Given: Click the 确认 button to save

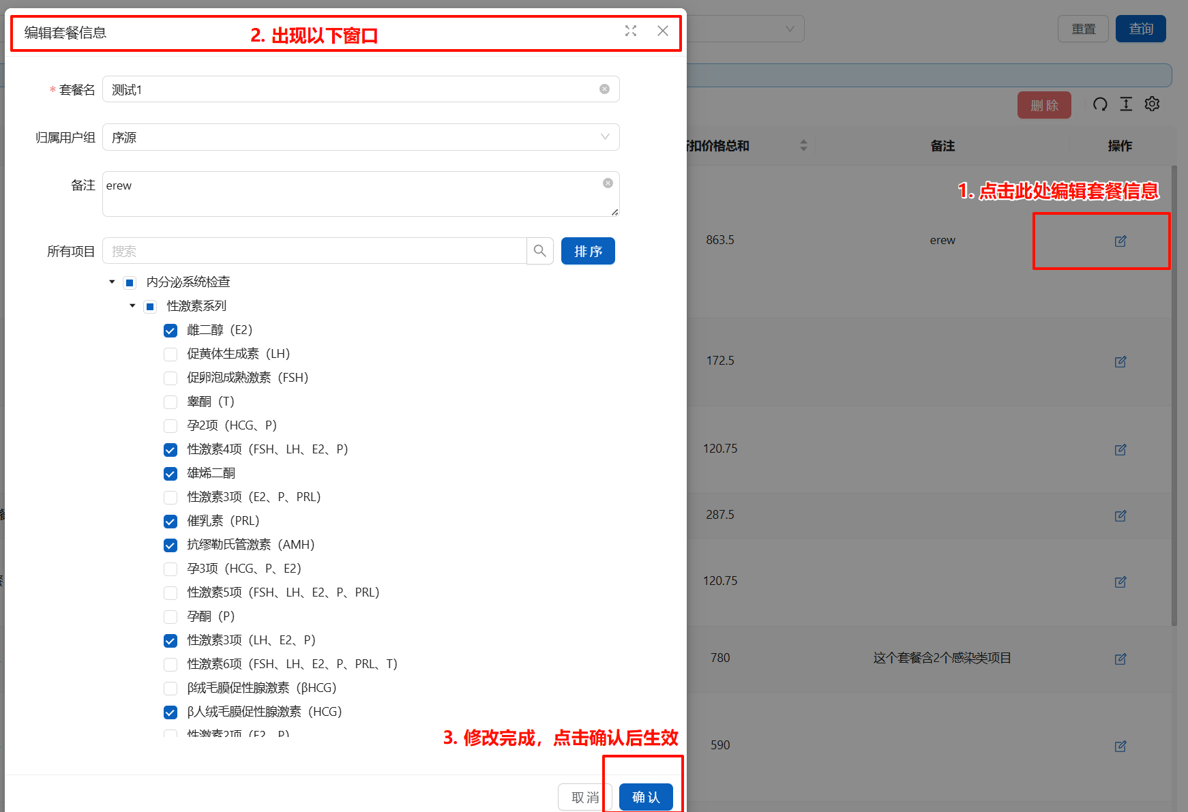Looking at the screenshot, I should click(645, 797).
